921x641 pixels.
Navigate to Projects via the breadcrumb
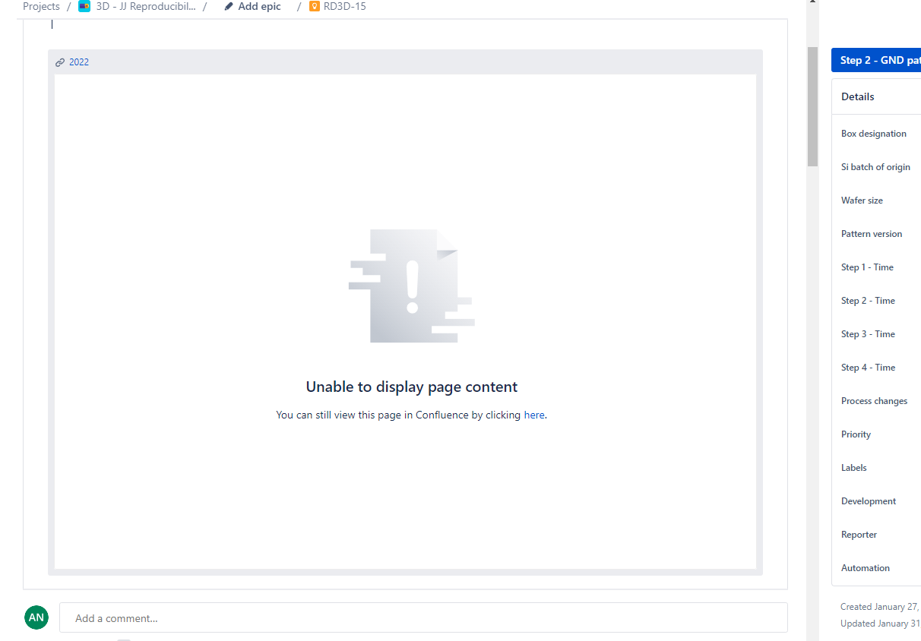coord(41,6)
